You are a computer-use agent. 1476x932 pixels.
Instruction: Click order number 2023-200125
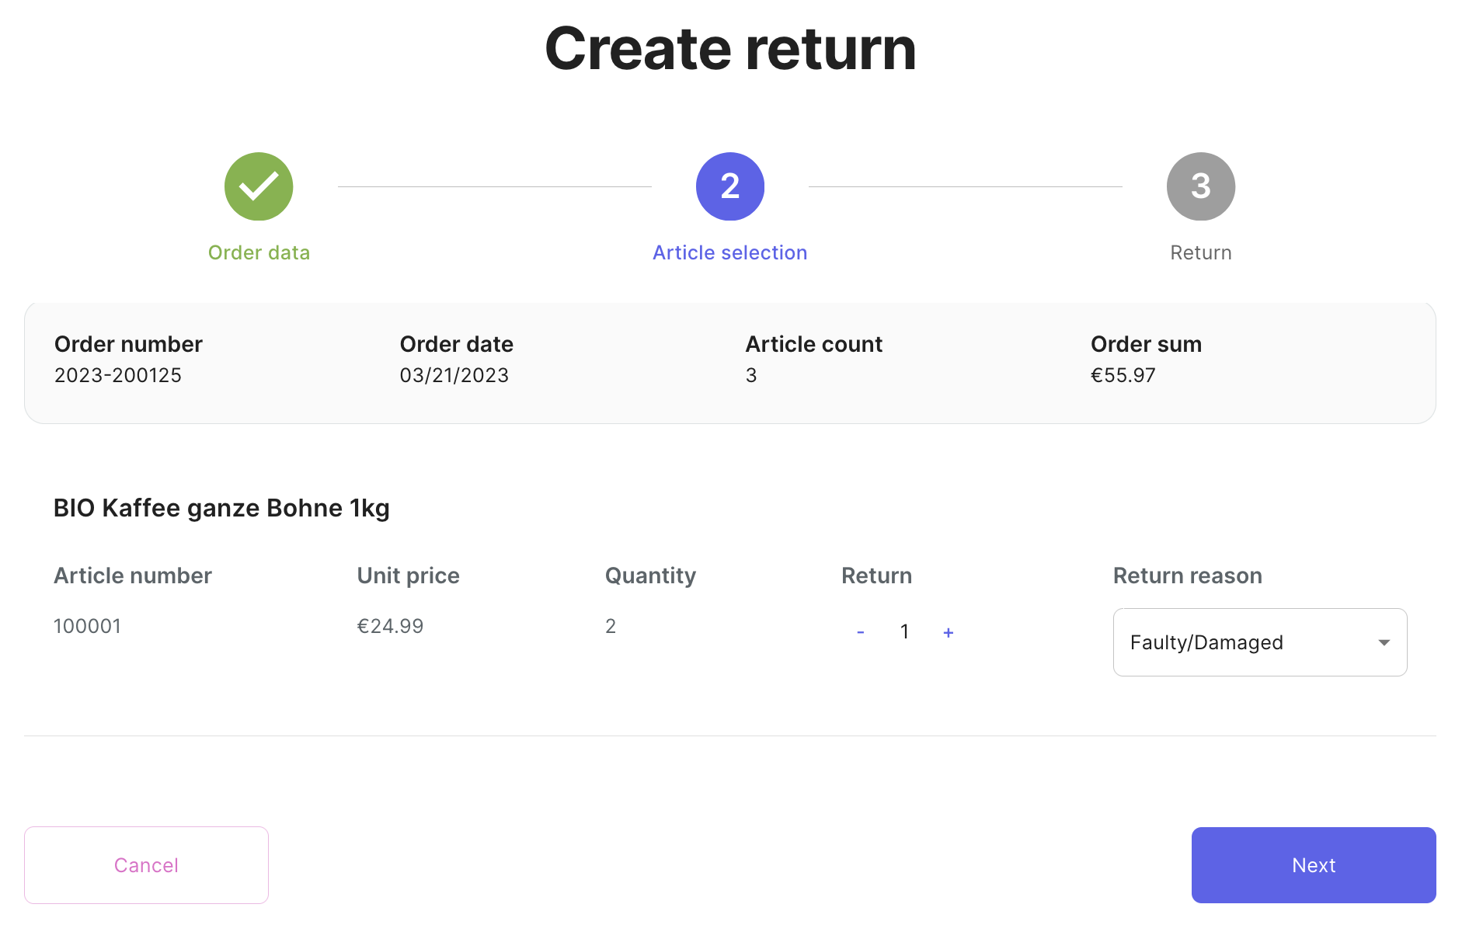(118, 376)
